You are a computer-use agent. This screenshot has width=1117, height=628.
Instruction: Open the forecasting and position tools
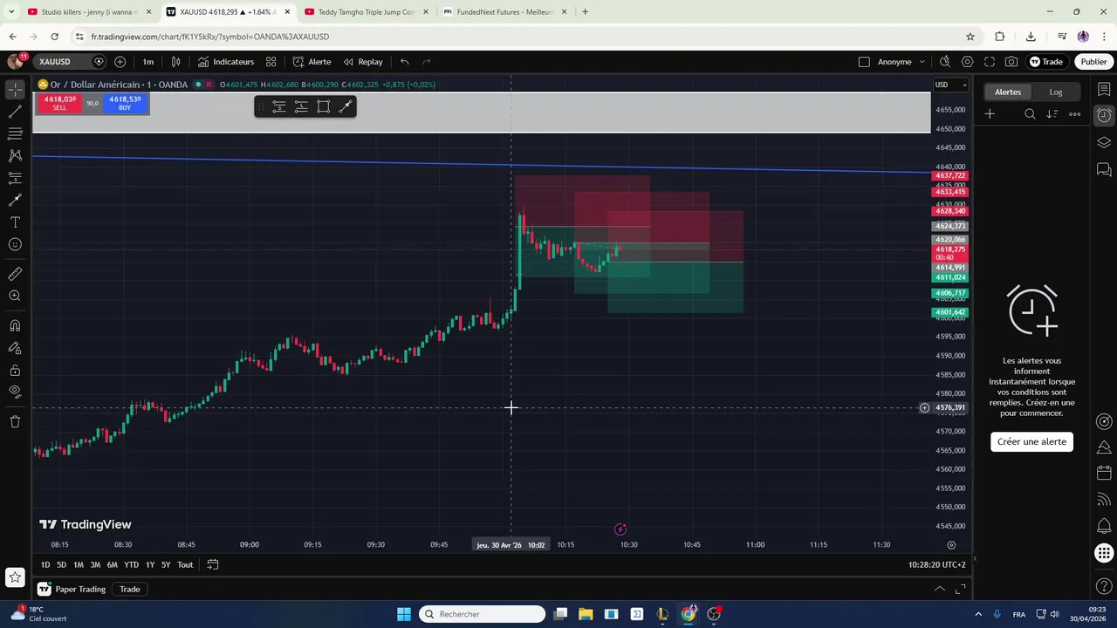point(15,178)
